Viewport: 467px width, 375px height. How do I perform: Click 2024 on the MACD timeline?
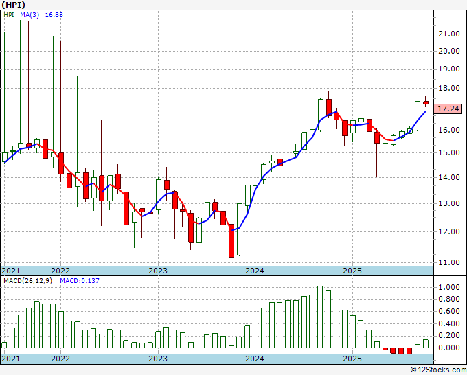click(255, 359)
